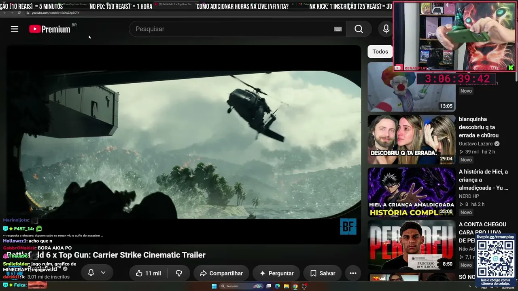Open Task View on the taskbar

[x=268, y=286]
